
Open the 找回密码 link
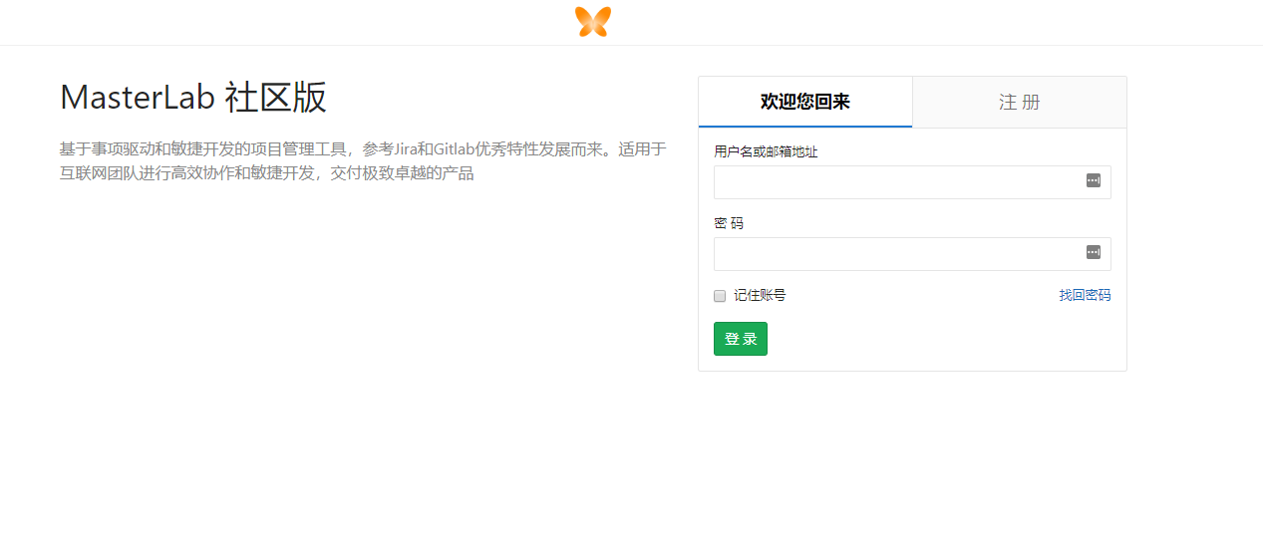[x=1085, y=295]
